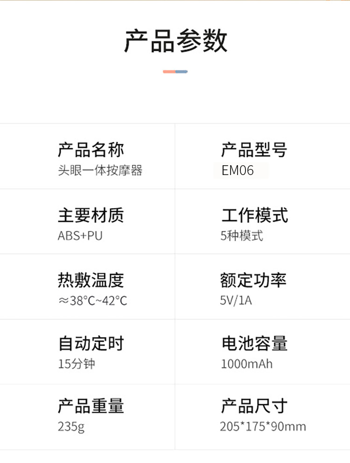This screenshot has height=463, width=350.
Task: Click the EM06 model number field
Action: pyautogui.click(x=238, y=170)
